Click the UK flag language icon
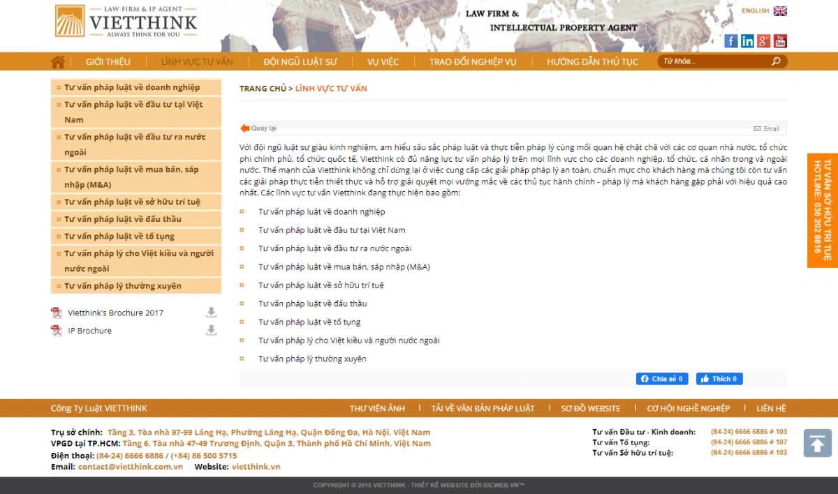This screenshot has height=494, width=838. click(780, 11)
